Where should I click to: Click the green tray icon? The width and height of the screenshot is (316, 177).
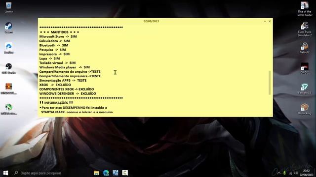tap(284, 173)
